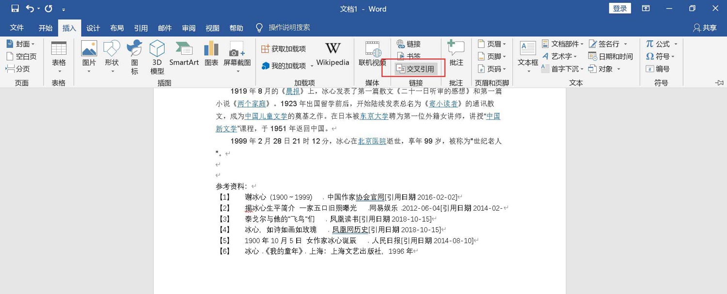Switch to the 开始 tab
Image resolution: width=727 pixels, height=294 pixels.
46,28
